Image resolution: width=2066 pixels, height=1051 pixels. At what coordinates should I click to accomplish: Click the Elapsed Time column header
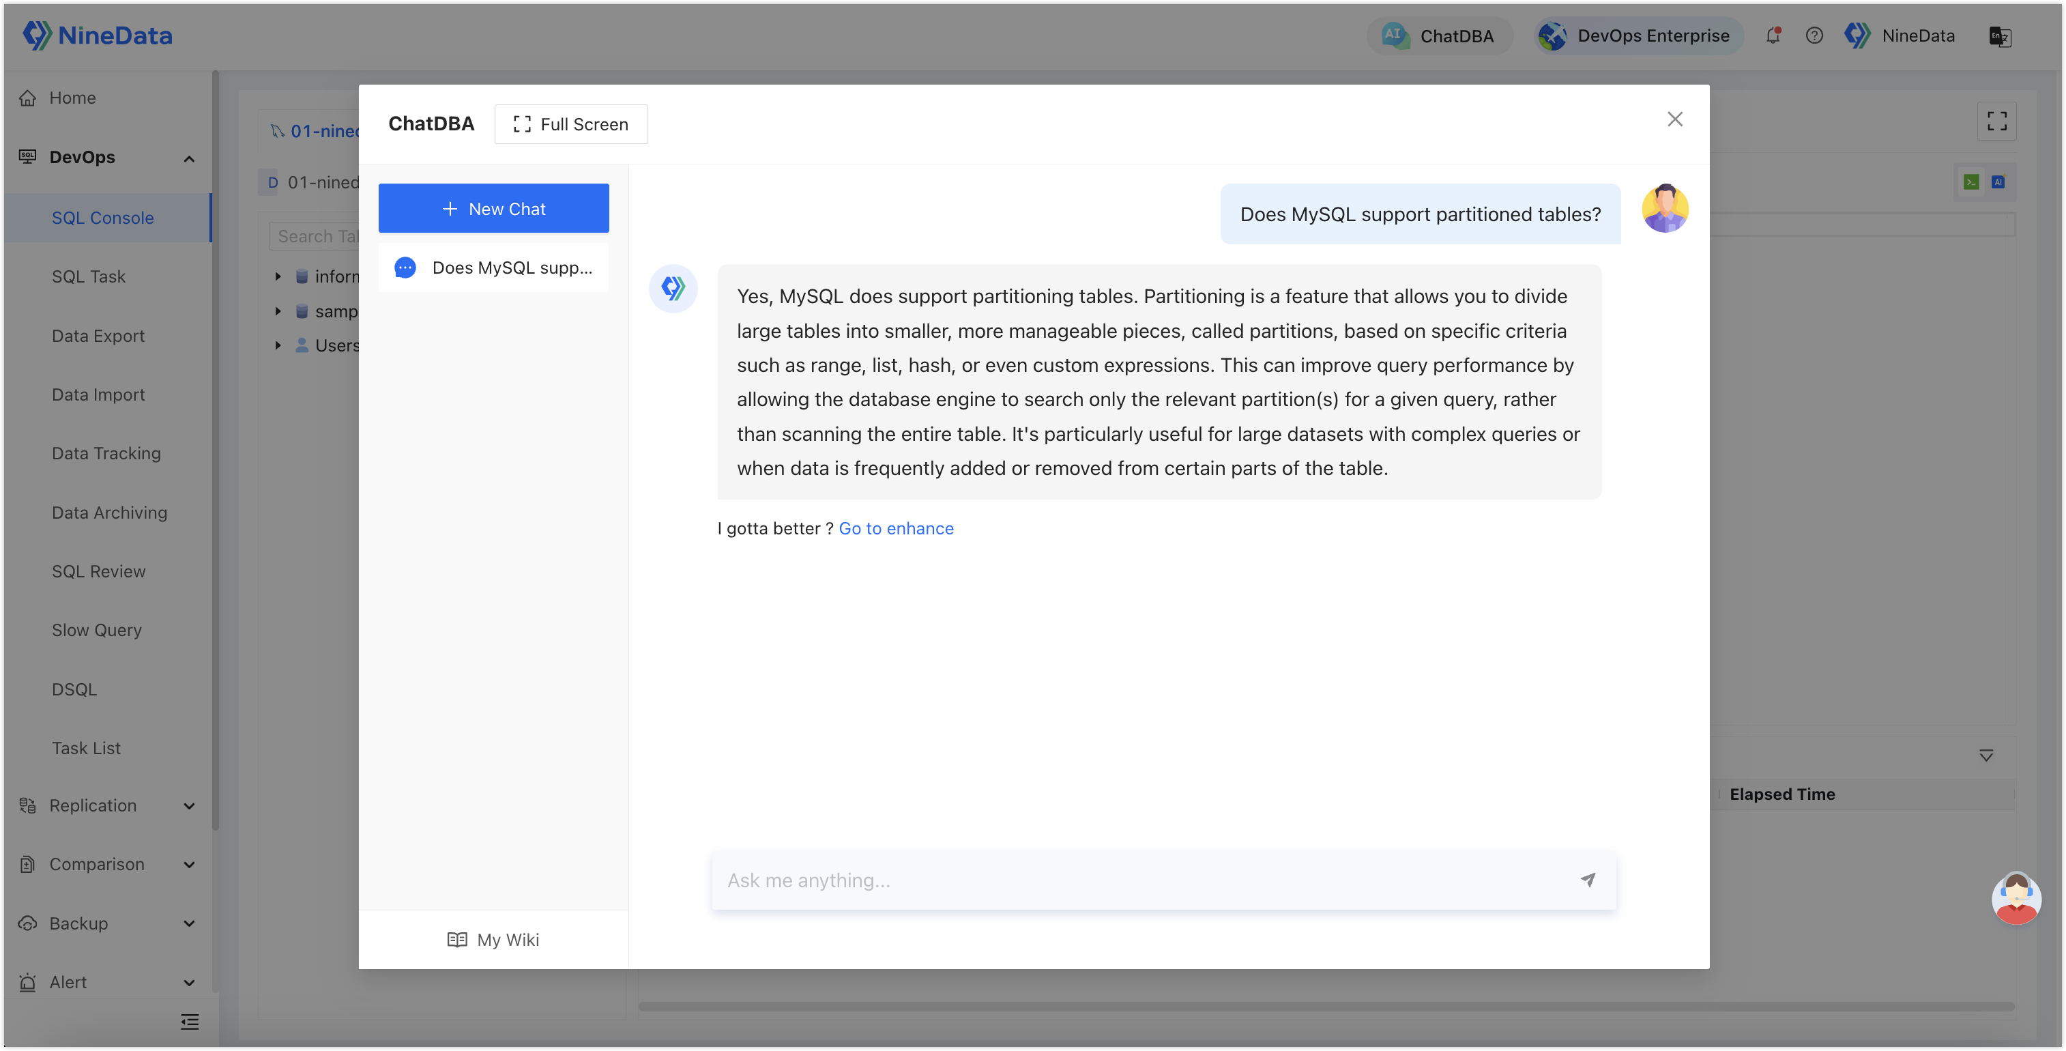pos(1782,794)
